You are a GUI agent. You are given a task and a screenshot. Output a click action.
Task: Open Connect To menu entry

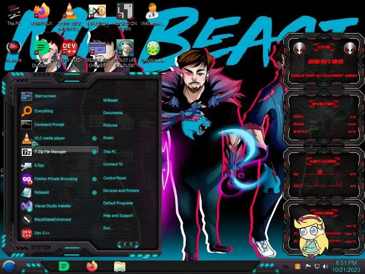click(113, 164)
